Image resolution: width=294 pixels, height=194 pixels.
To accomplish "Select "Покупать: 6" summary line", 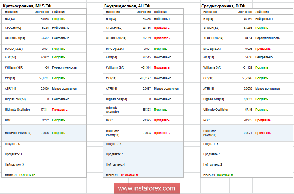I will tap(13, 144).
